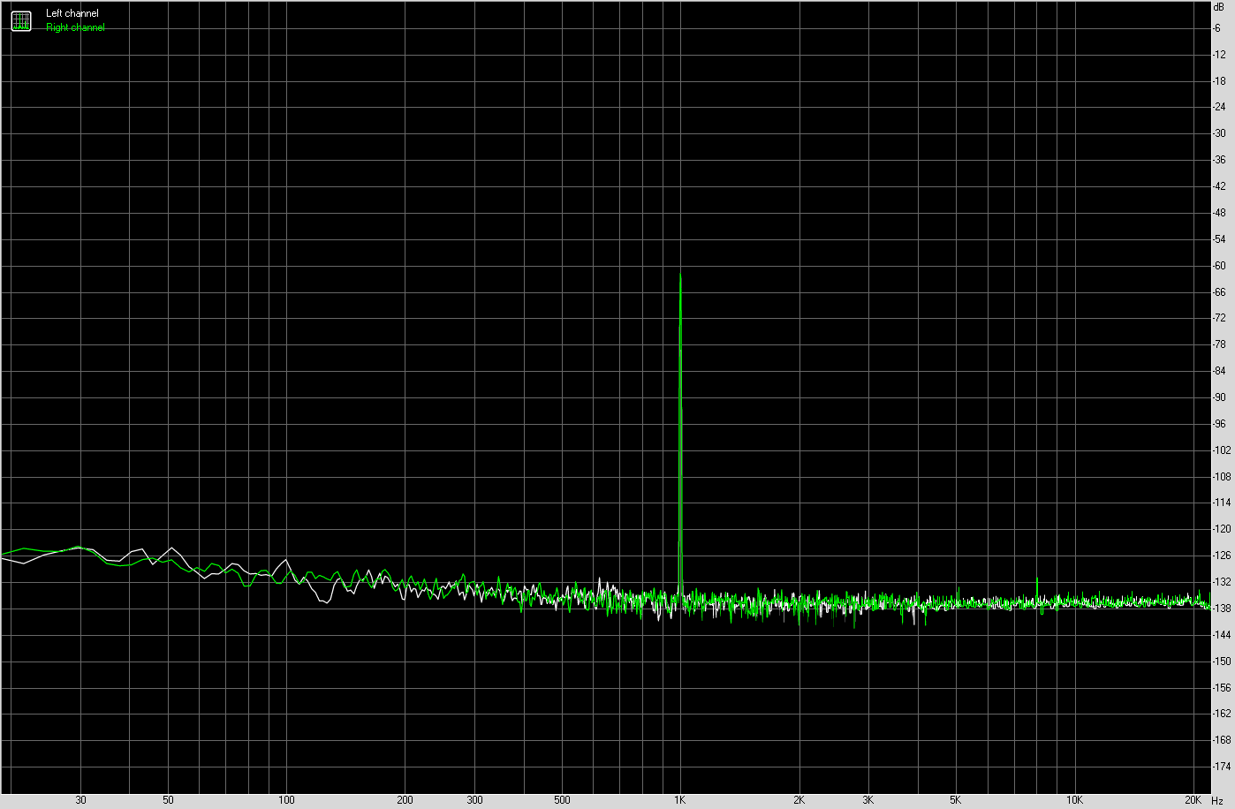Viewport: 1235px width, 809px height.
Task: Click the '-66' dB axis label
Action: coord(1219,292)
